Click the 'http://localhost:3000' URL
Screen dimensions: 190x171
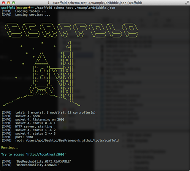[46, 154]
